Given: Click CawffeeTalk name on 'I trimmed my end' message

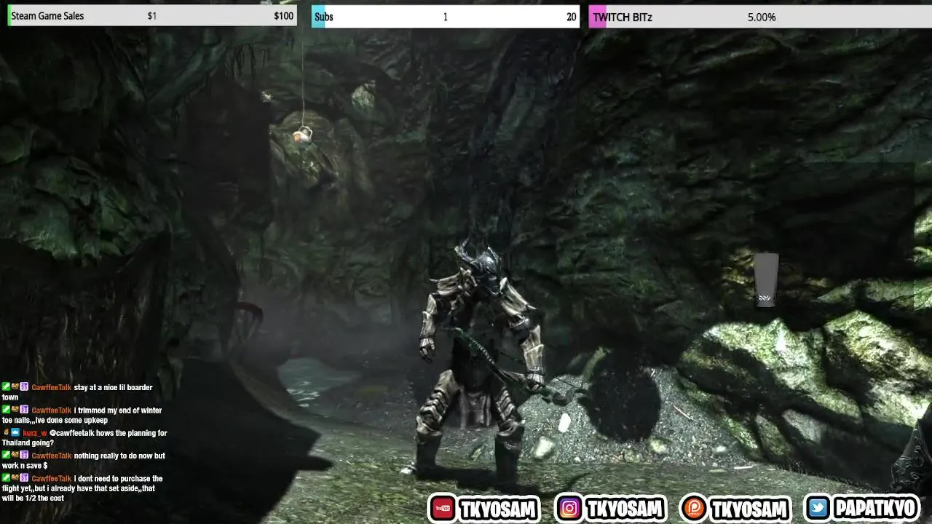Looking at the screenshot, I should pyautogui.click(x=51, y=410).
